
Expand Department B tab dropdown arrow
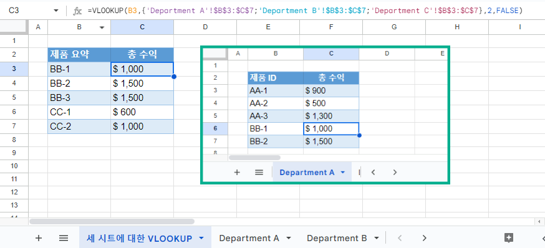tap(376, 238)
